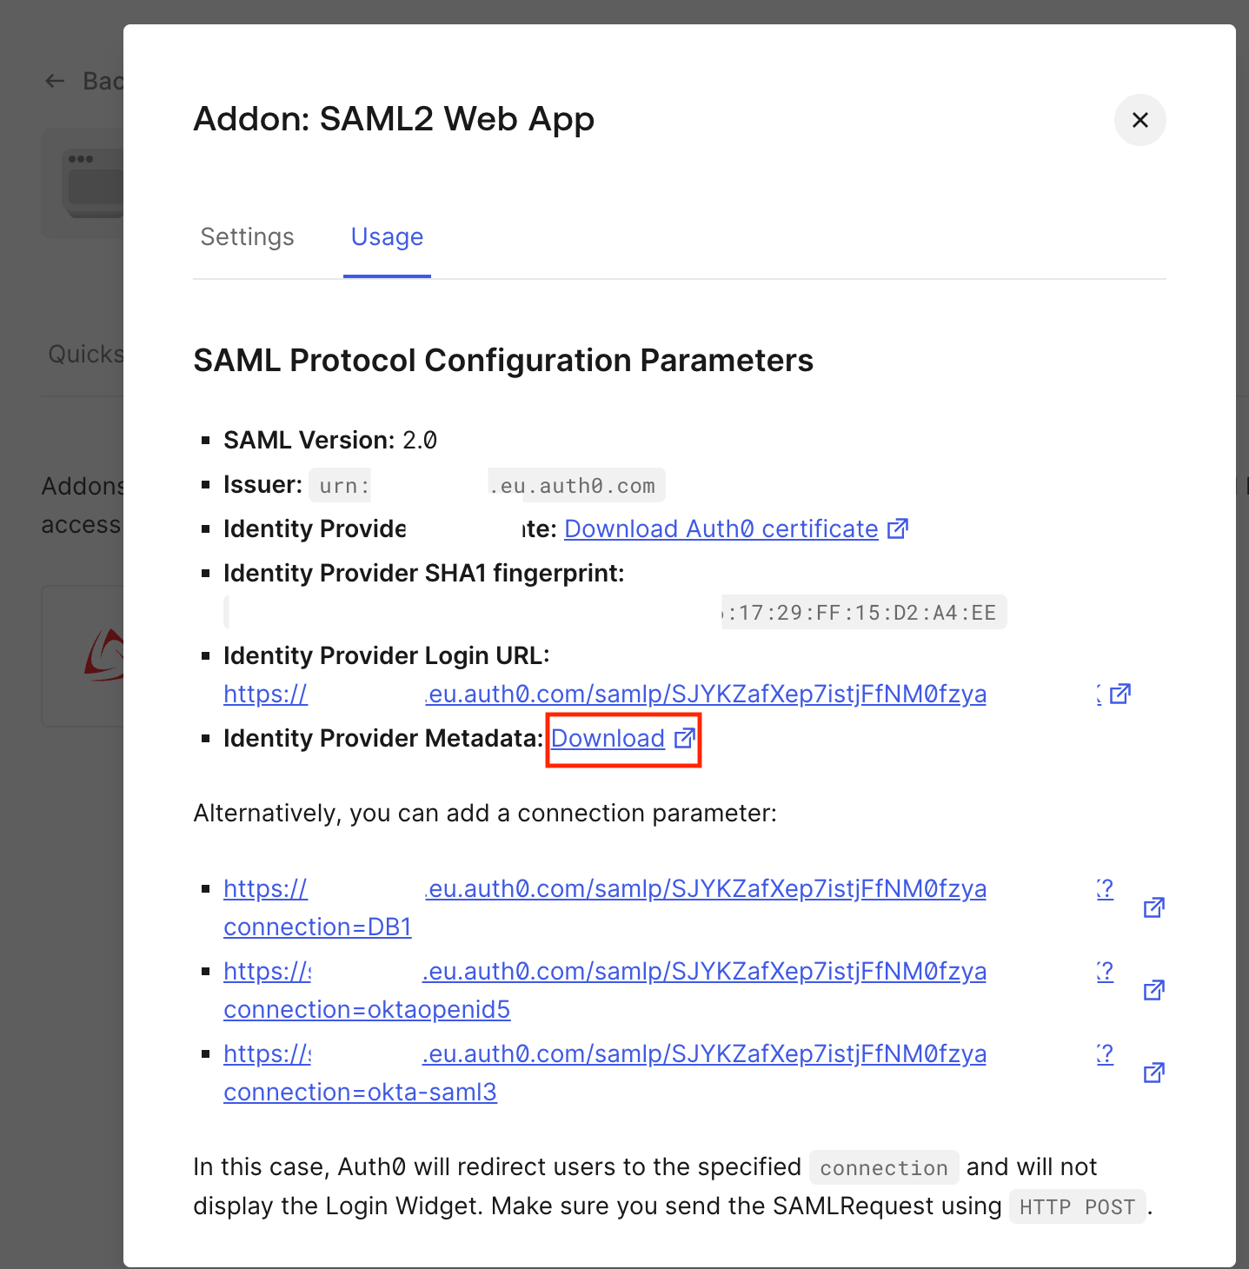Viewport: 1249px width, 1269px height.
Task: Select the Usage tab
Action: coord(387,237)
